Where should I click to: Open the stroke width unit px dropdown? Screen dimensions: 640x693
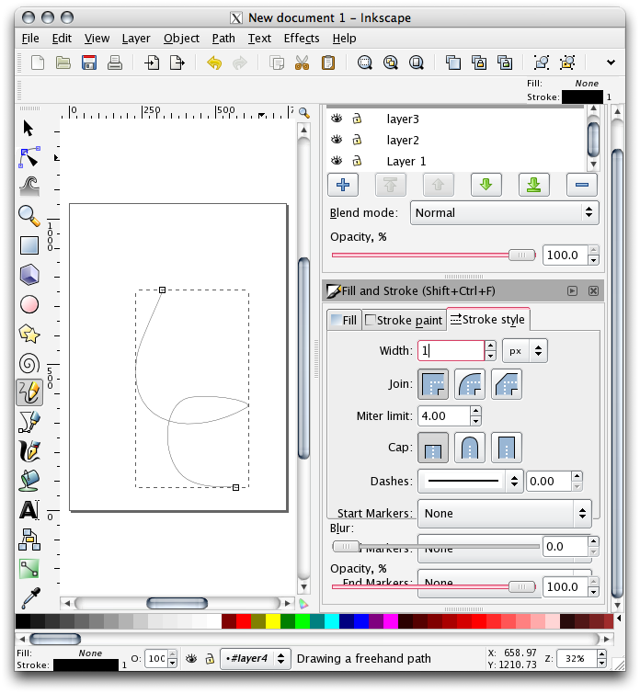tap(524, 350)
